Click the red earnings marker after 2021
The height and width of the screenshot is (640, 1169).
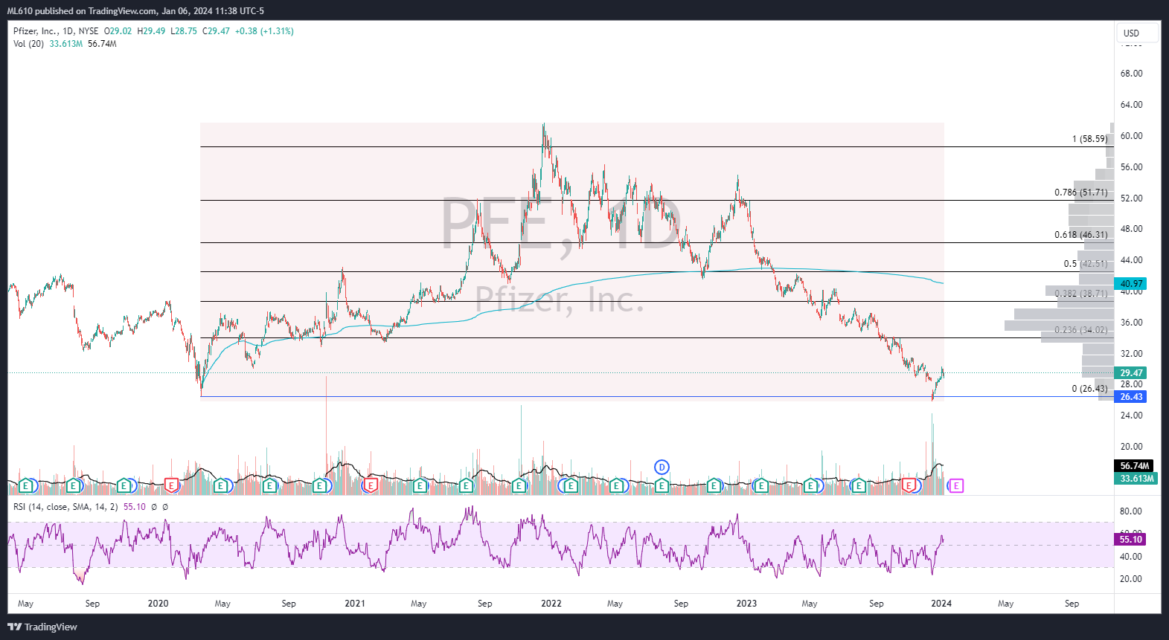[369, 485]
